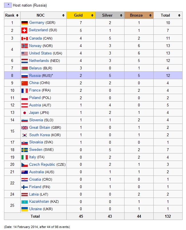Click the Germany flag icon
This screenshot has width=186, height=230.
25,23
